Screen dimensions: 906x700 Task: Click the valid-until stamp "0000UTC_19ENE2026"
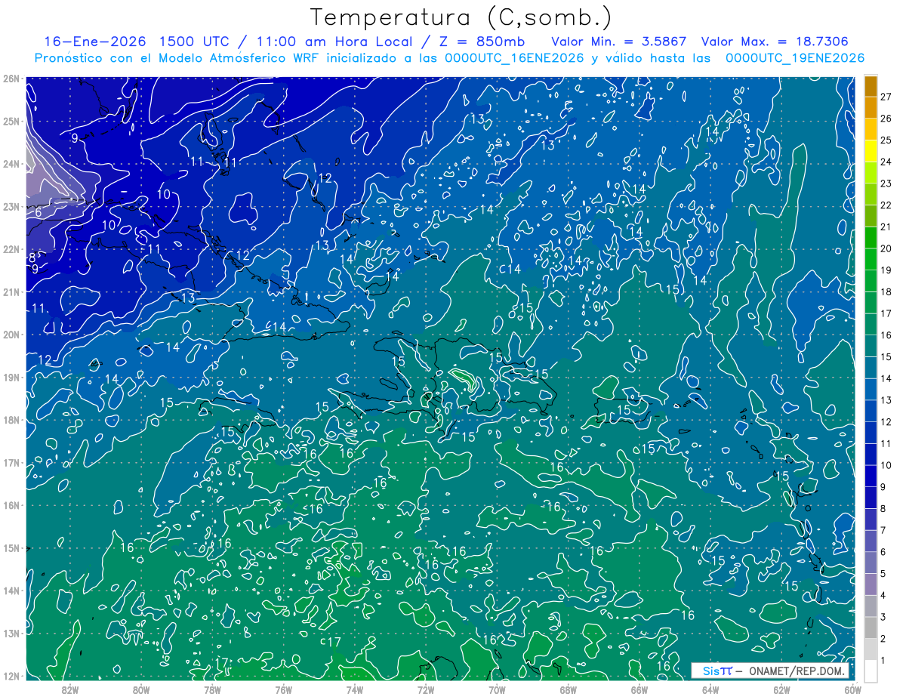(795, 58)
